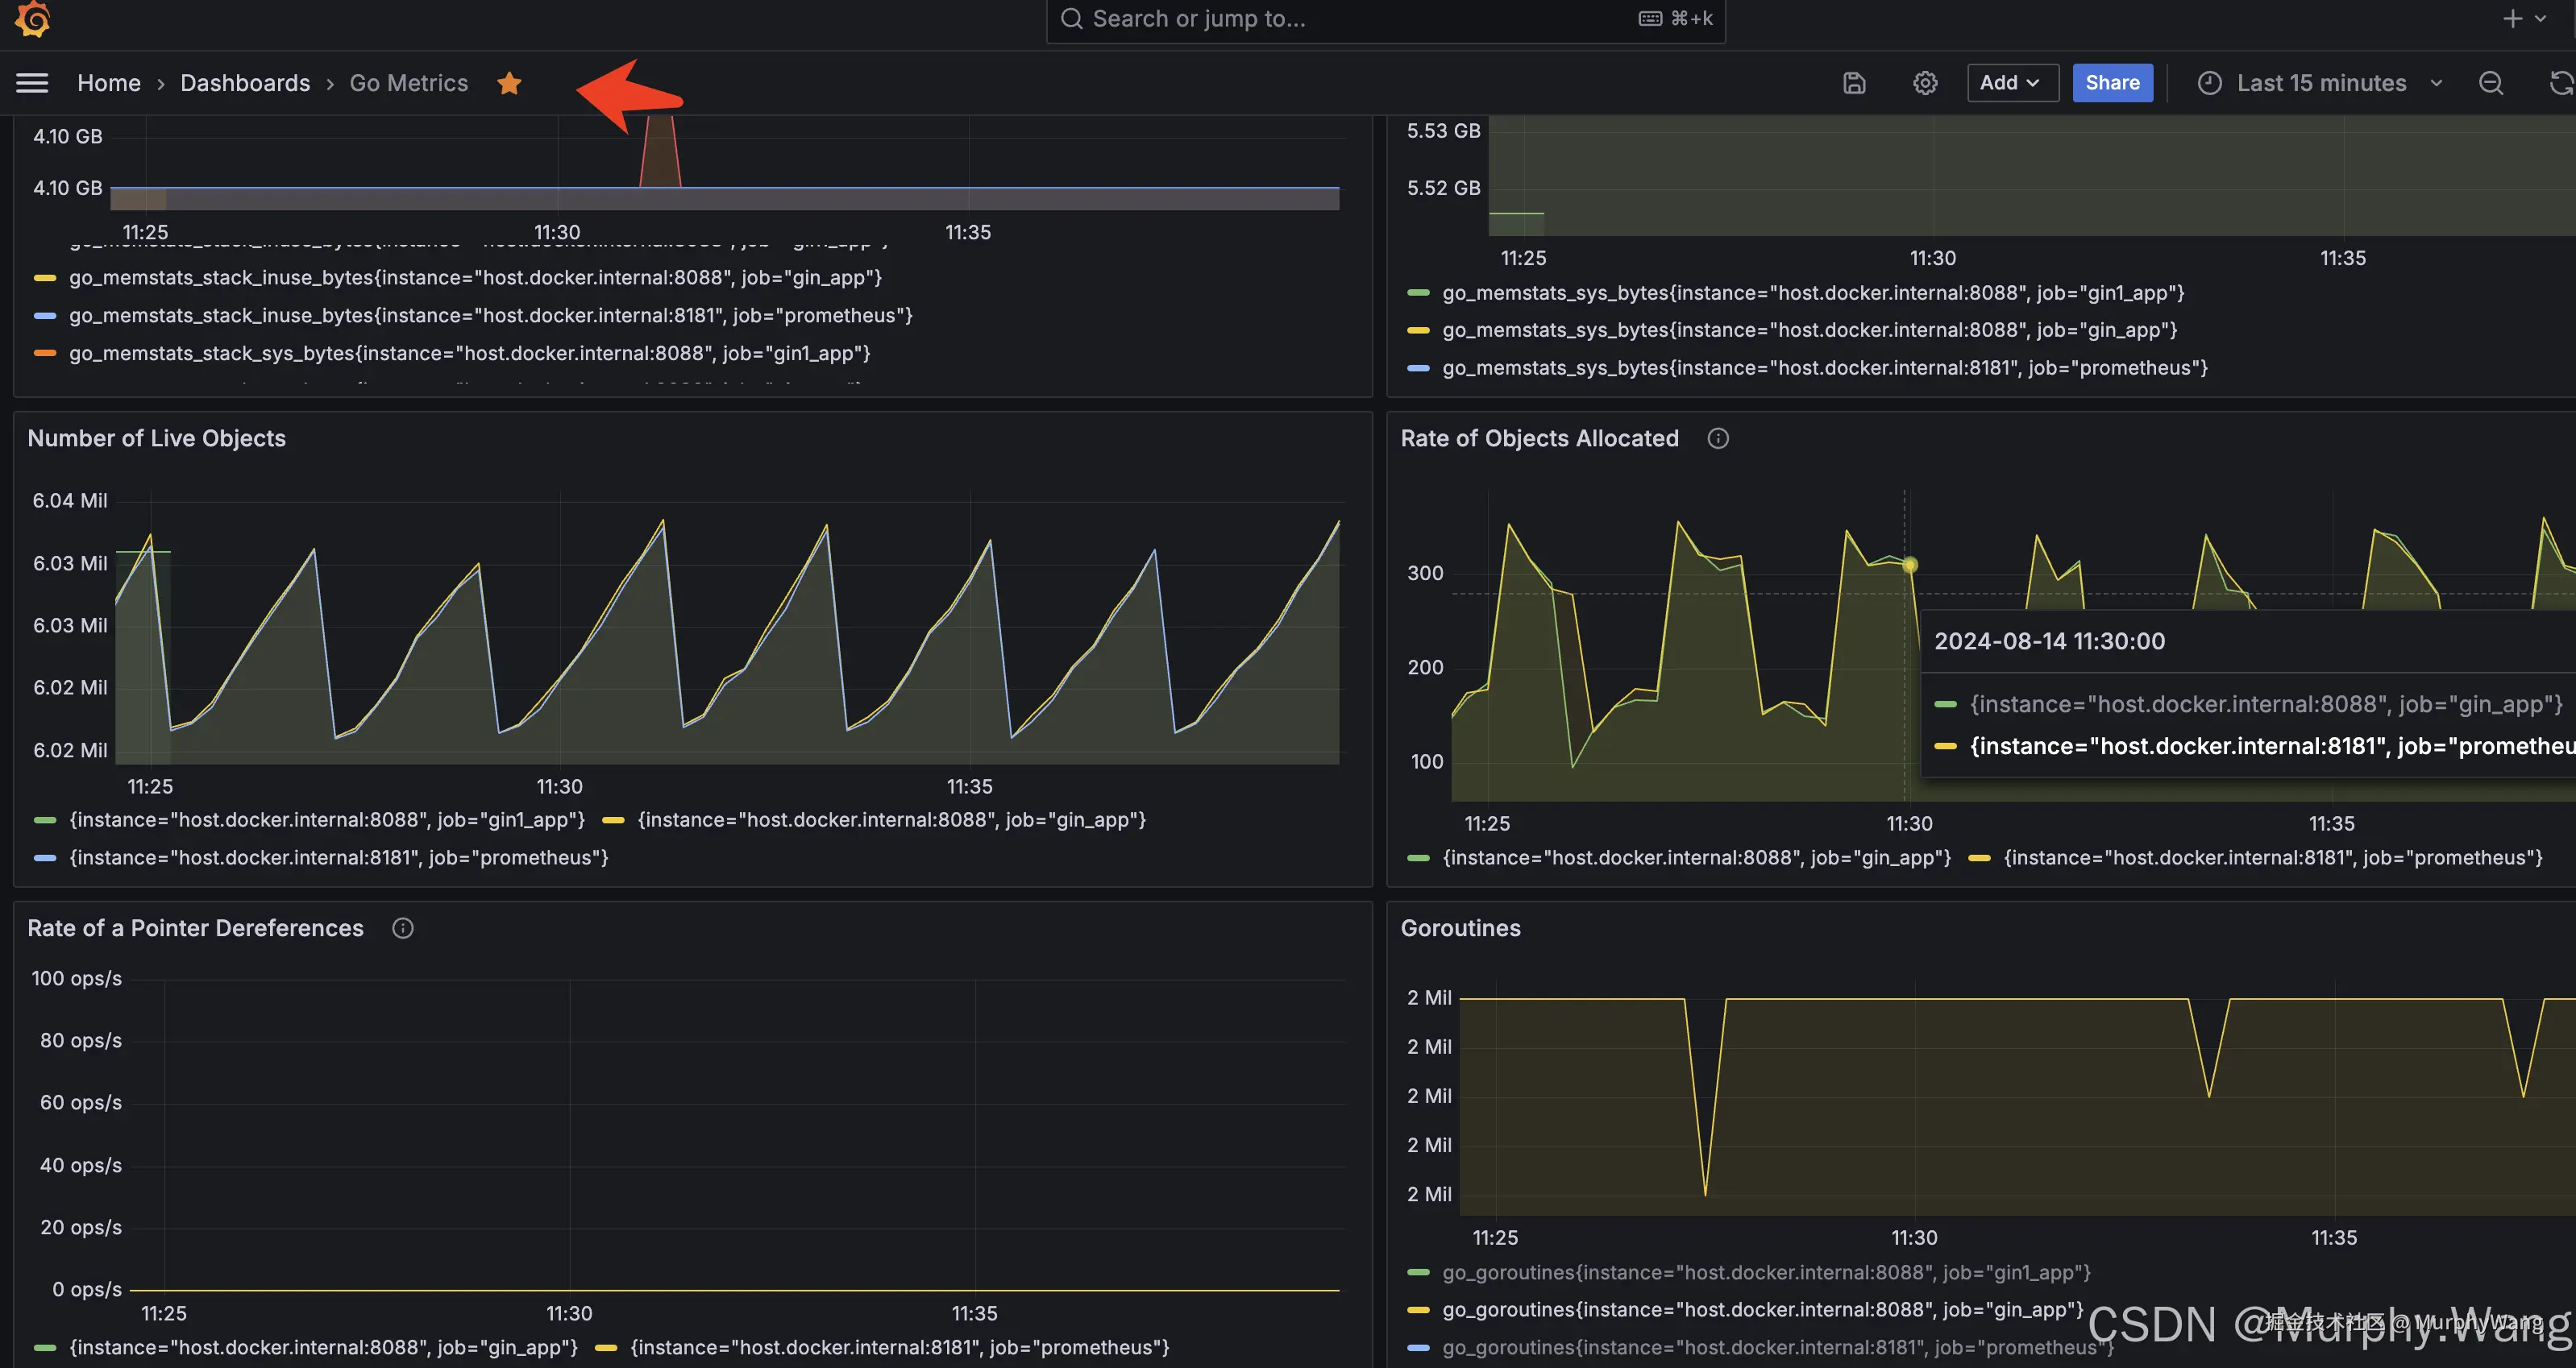Click the save dashboard icon
This screenshot has height=1368, width=2576.
[1854, 83]
